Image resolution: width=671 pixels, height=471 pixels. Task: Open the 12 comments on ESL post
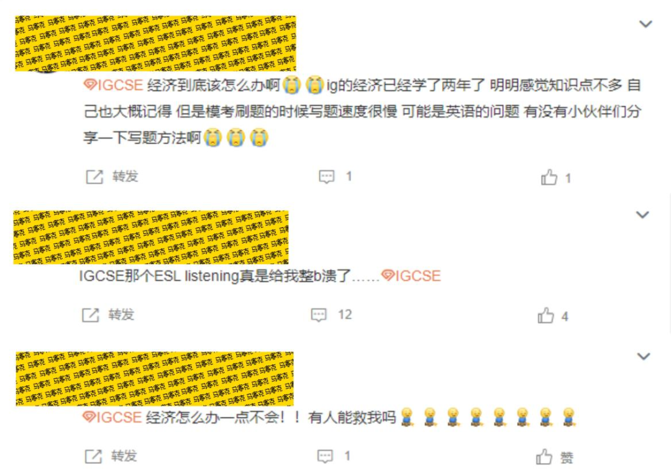(319, 315)
